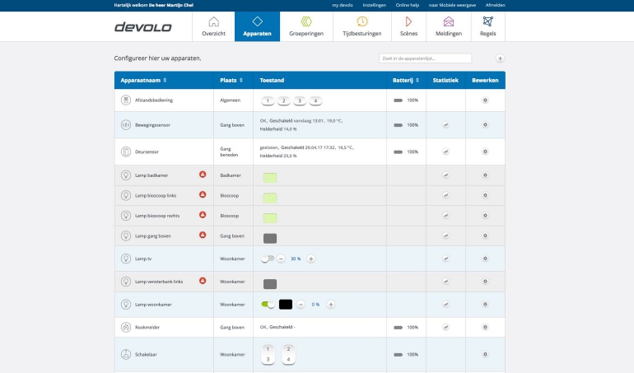Toggle Lamp tv on/off switch

coord(267,259)
